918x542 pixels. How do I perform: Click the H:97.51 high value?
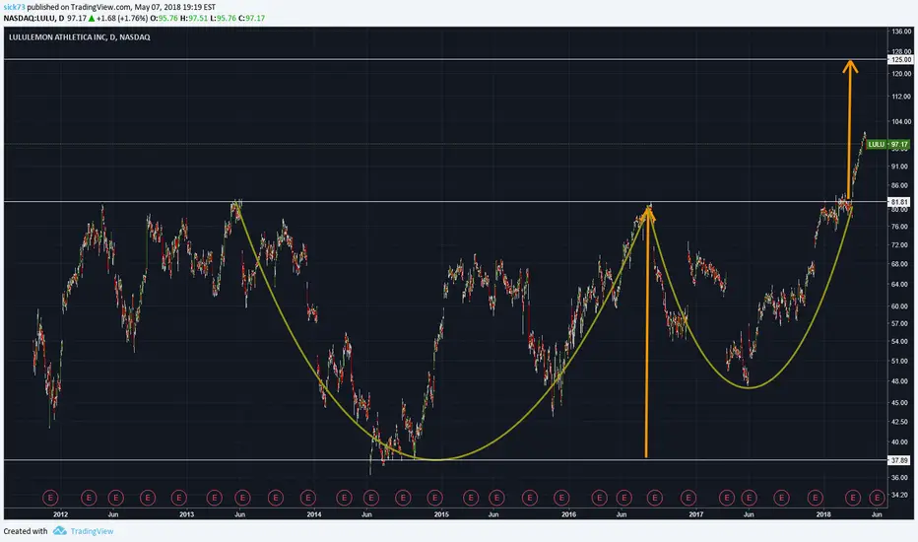(x=194, y=18)
